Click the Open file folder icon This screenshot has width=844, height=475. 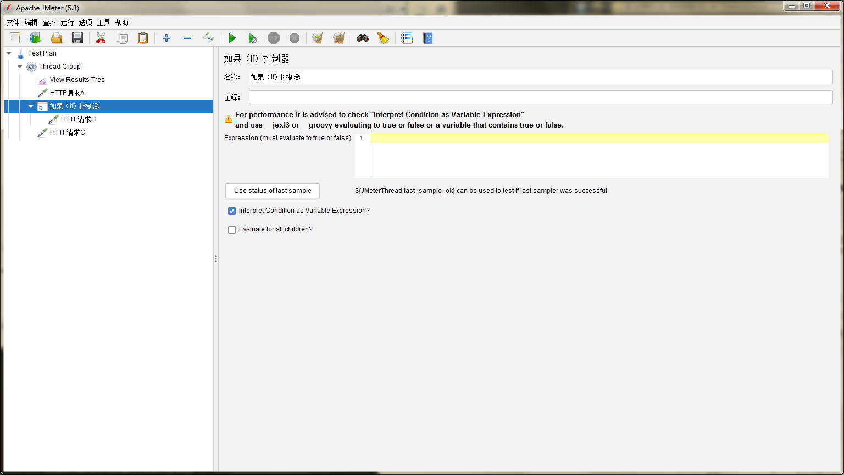coord(57,38)
